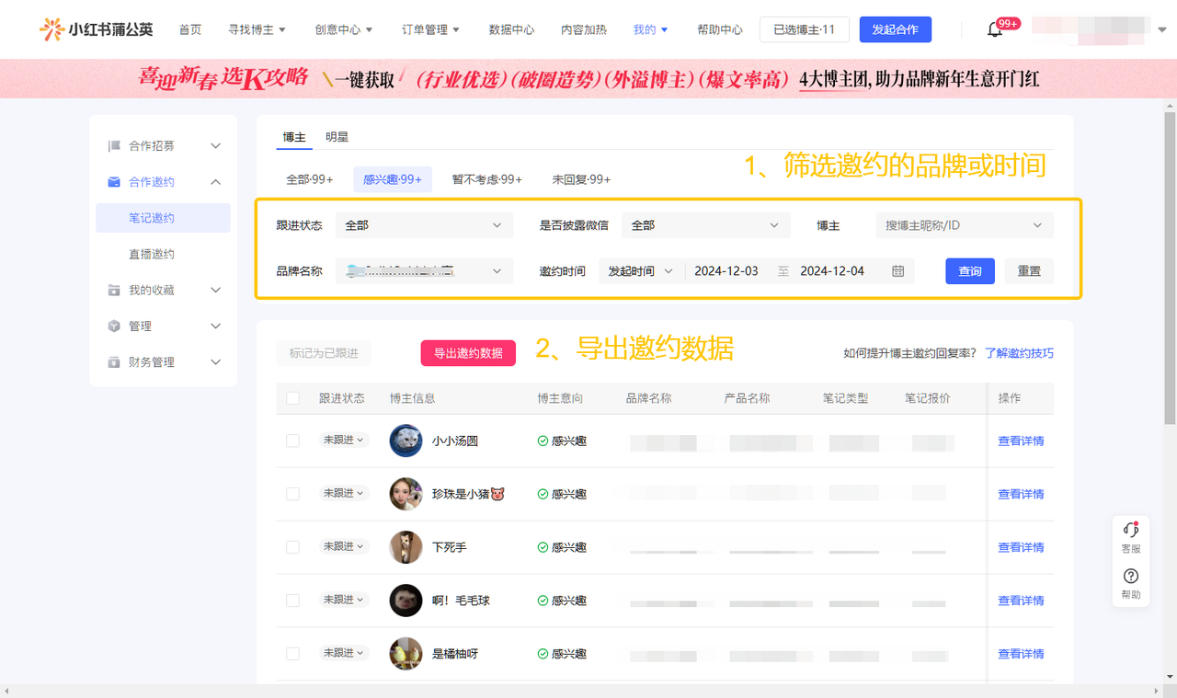Check the box for 珍珠是小猪 row

pyautogui.click(x=292, y=494)
